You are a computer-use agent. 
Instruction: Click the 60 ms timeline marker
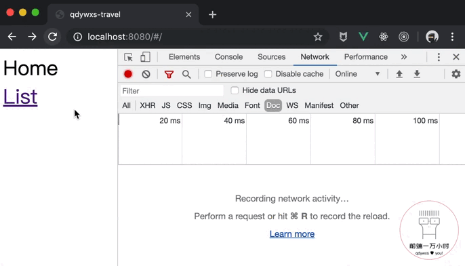pyautogui.click(x=299, y=121)
